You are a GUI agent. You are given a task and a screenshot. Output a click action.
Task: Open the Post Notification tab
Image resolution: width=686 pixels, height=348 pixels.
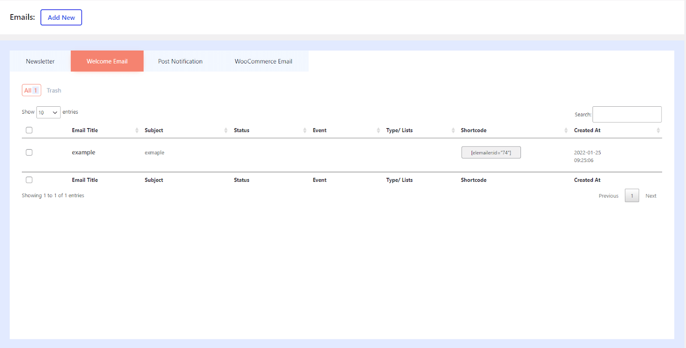tap(180, 61)
